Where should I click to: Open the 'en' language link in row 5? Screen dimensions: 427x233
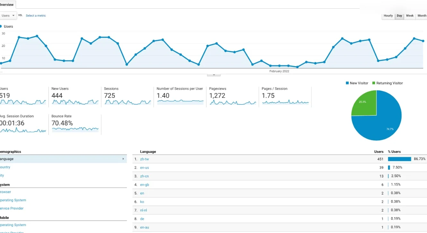(142, 193)
